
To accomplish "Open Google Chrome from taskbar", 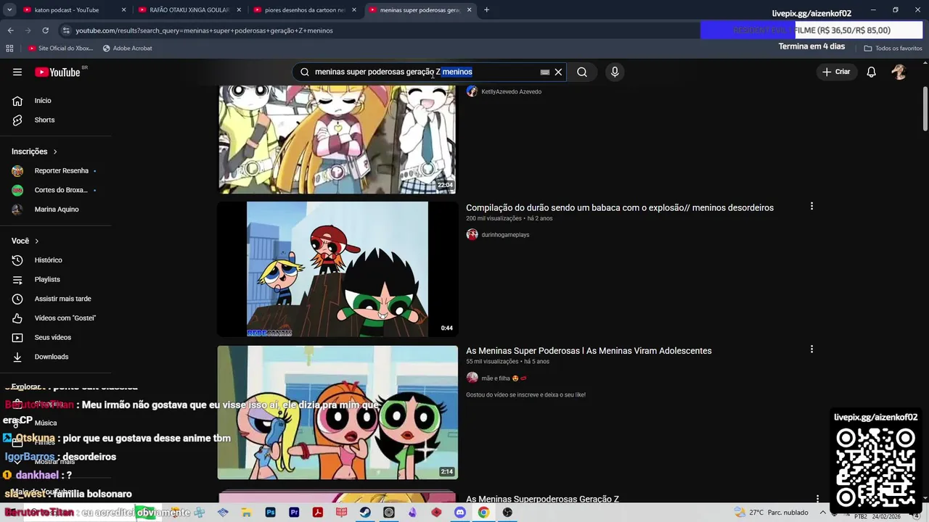I will point(483,513).
